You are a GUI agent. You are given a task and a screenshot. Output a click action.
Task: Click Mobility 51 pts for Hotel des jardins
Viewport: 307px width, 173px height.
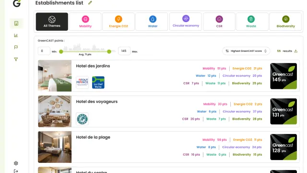click(x=214, y=68)
